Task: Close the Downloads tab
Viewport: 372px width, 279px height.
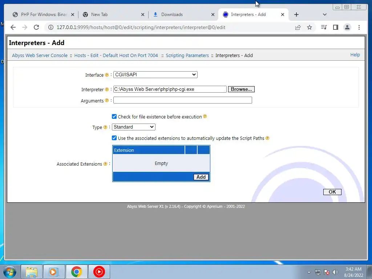Action: point(213,15)
